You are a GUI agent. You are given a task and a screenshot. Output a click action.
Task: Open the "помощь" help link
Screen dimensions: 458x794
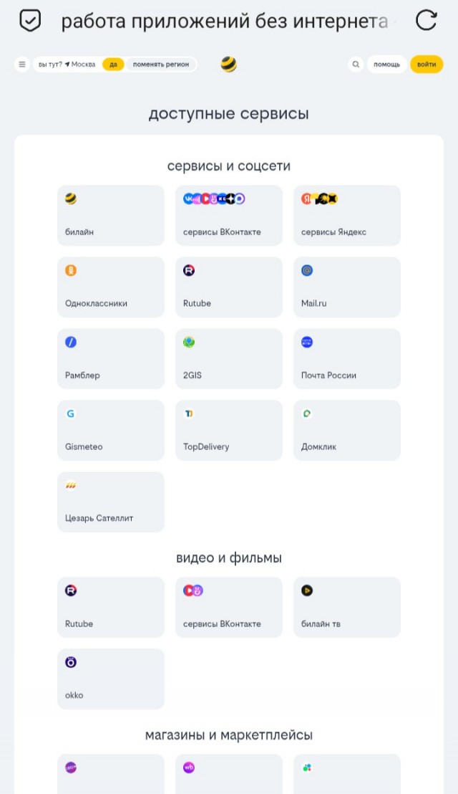(x=387, y=64)
